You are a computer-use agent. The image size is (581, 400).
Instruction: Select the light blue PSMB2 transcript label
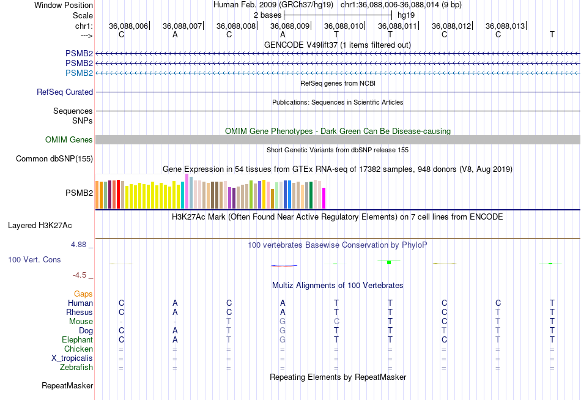pos(79,73)
